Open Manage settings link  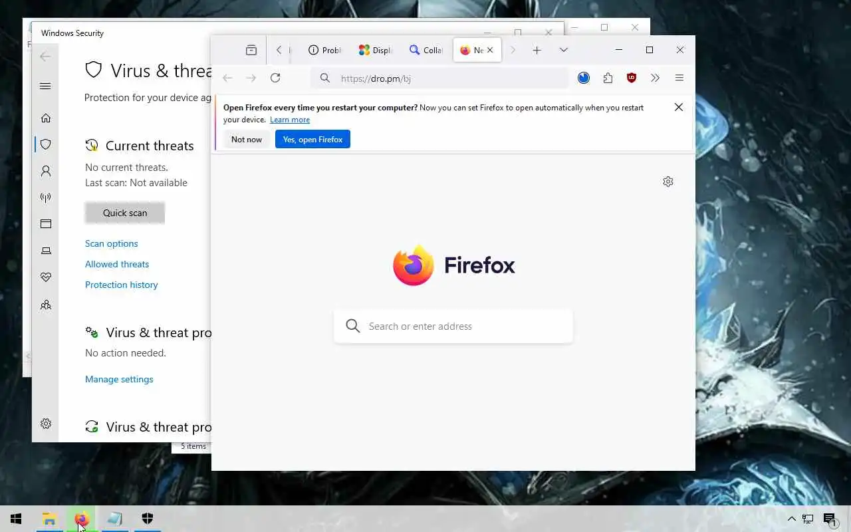119,379
